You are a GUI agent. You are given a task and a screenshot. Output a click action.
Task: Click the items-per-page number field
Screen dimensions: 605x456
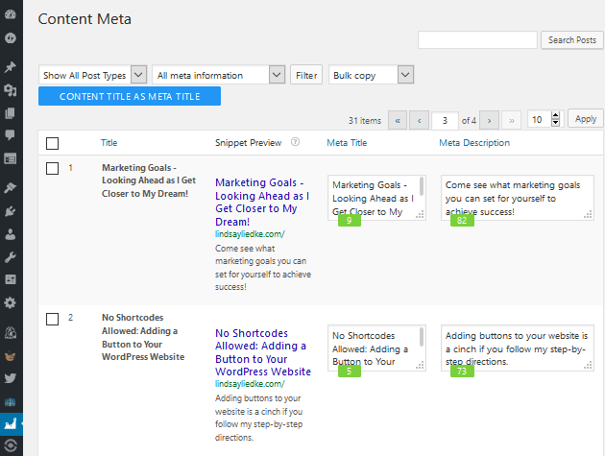click(x=546, y=119)
